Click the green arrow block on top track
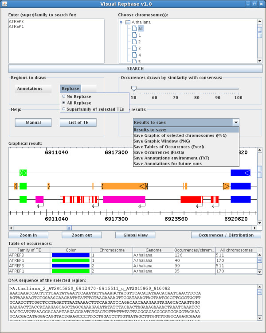This screenshot has height=333, width=266. (x=23, y=173)
